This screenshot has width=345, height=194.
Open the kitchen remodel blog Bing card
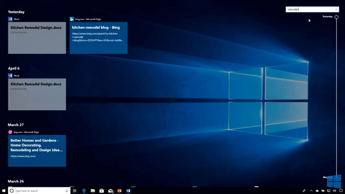(x=98, y=38)
